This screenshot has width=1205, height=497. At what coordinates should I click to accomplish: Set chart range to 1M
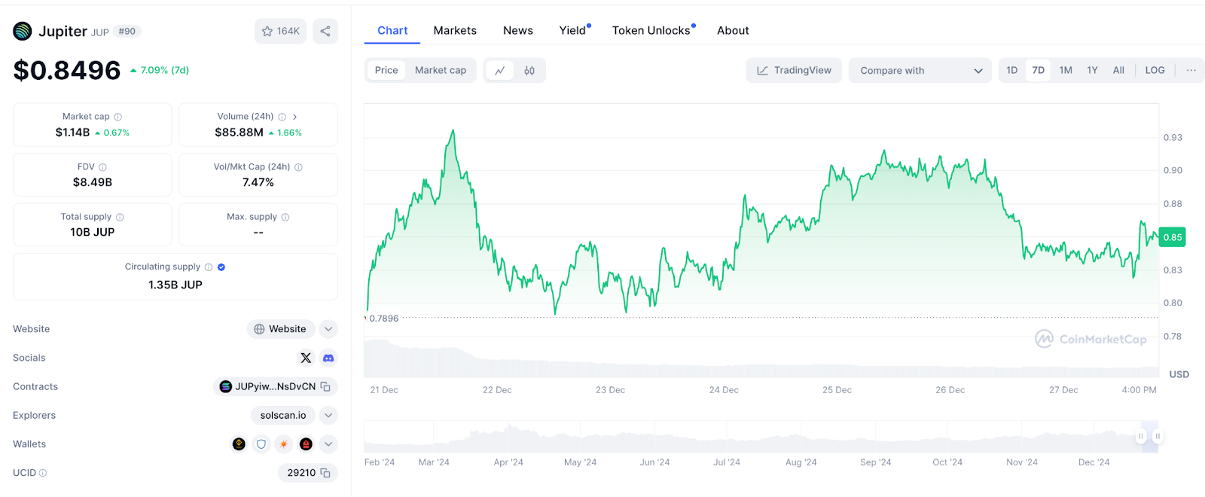pos(1066,70)
